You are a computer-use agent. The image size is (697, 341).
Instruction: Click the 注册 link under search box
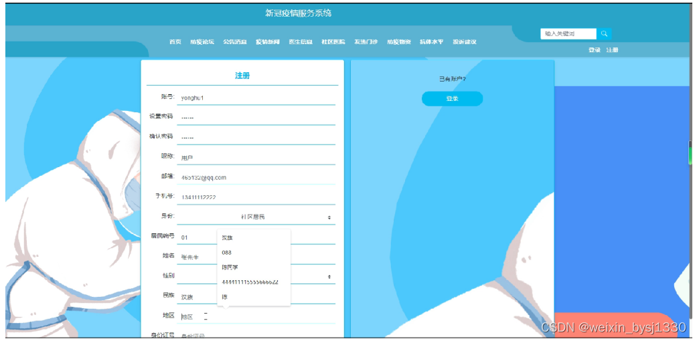[612, 50]
